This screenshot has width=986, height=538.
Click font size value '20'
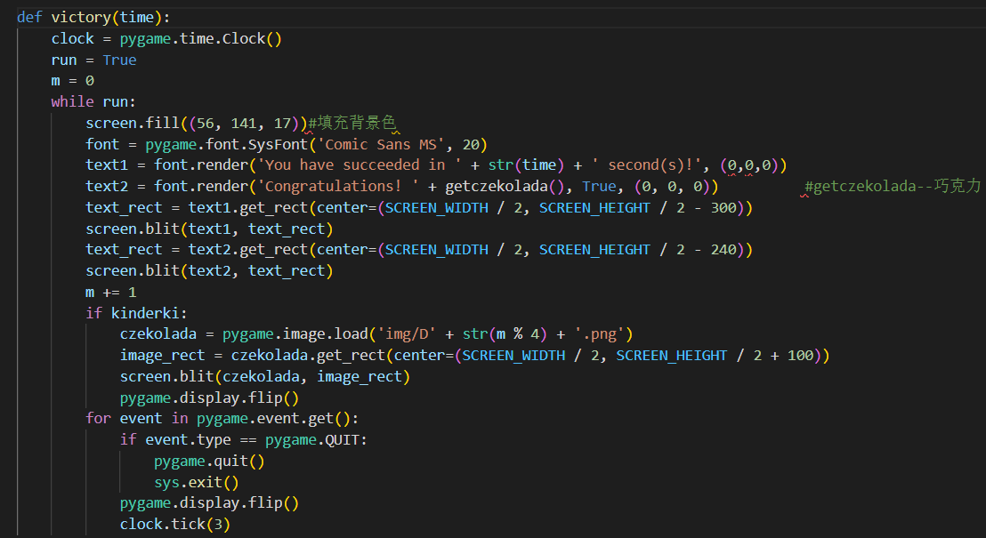471,144
